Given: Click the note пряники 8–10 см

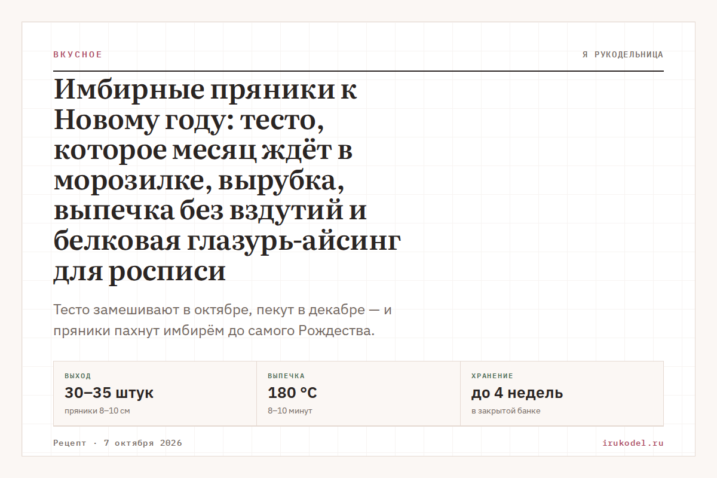Looking at the screenshot, I should click(97, 411).
